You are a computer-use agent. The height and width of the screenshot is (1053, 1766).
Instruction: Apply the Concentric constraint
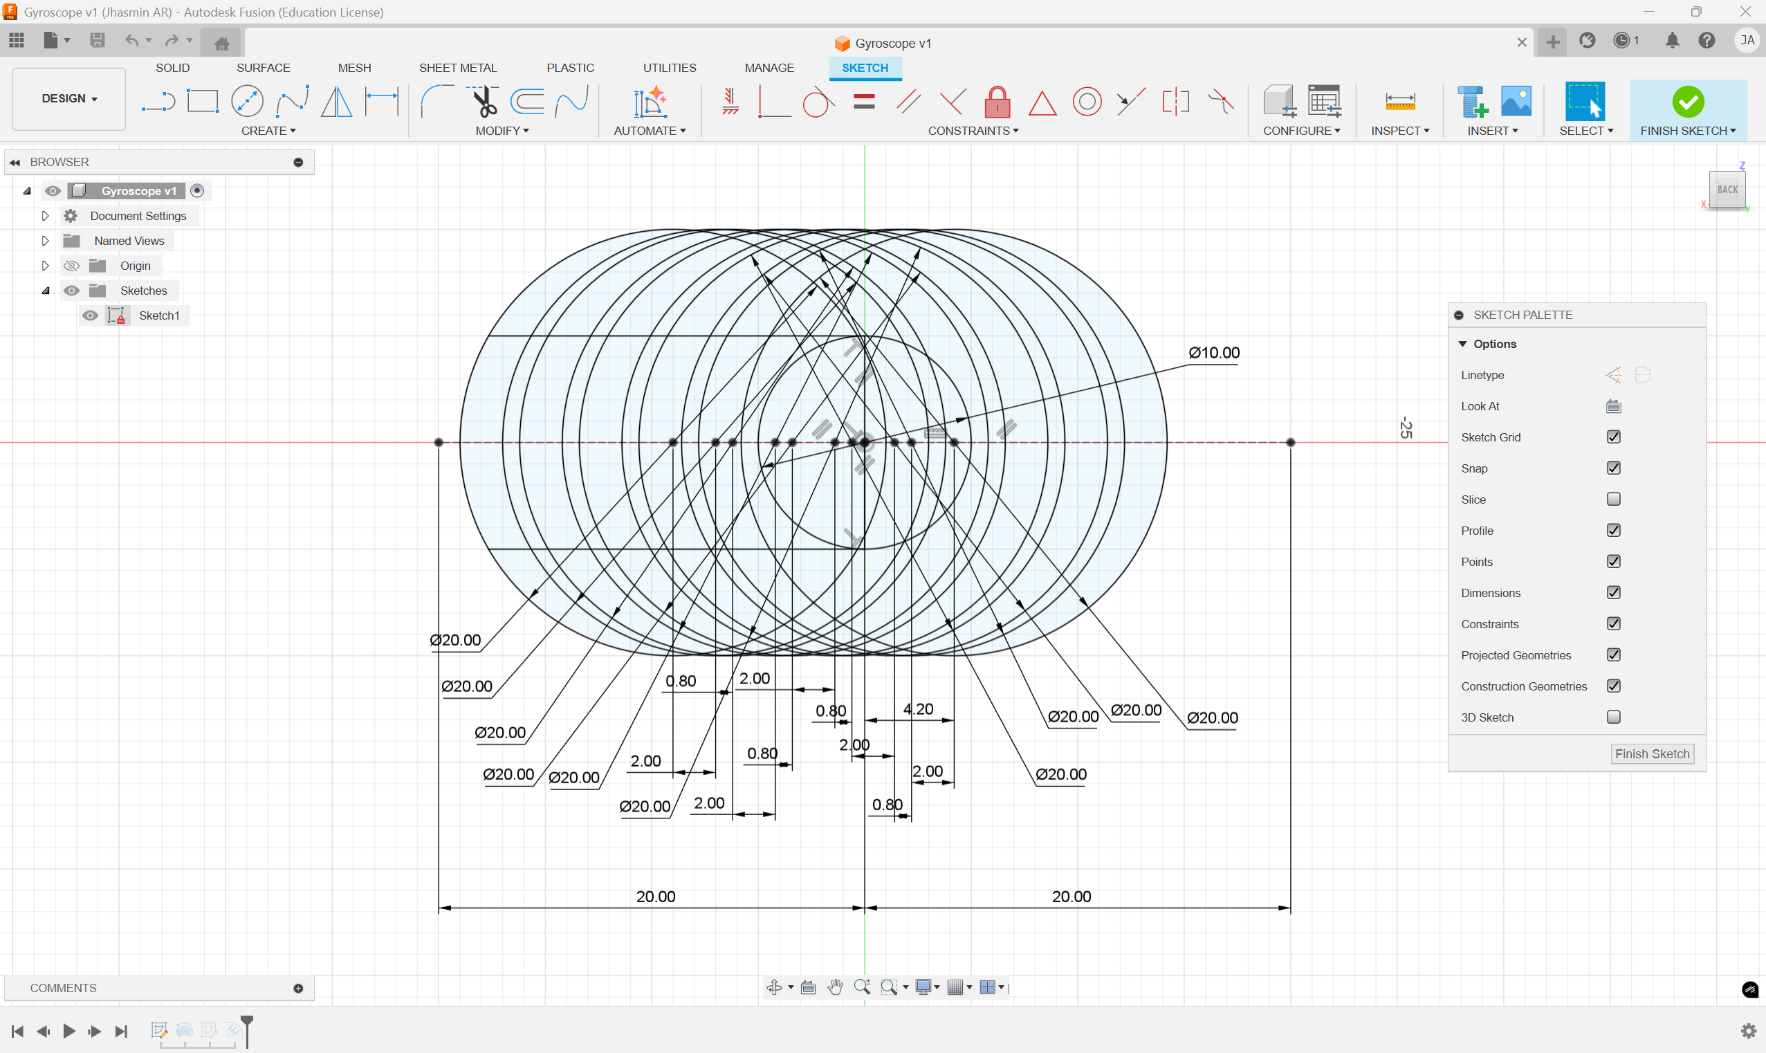point(1087,102)
